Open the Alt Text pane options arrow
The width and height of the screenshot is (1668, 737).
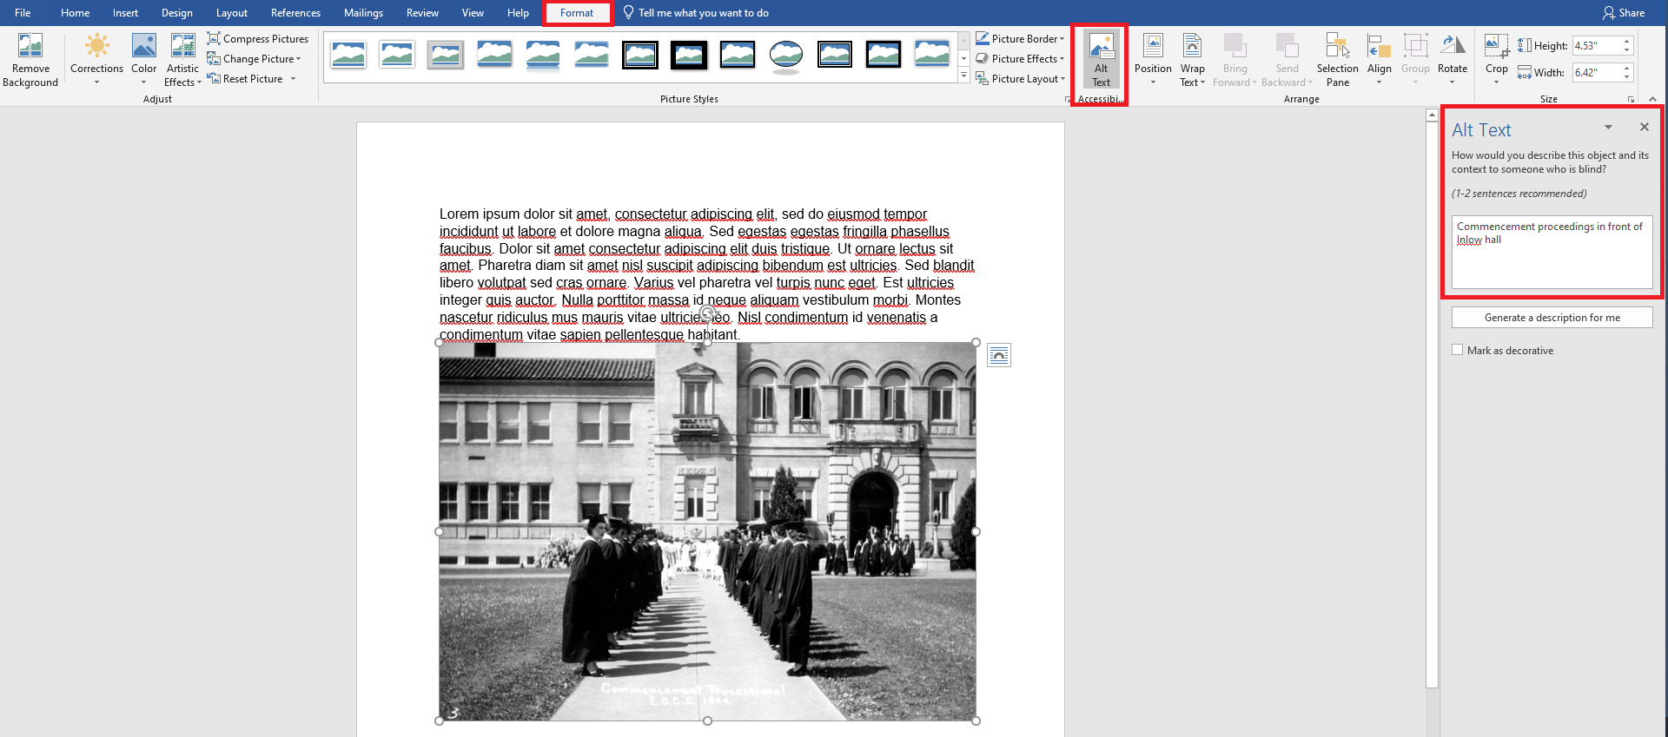coord(1608,128)
